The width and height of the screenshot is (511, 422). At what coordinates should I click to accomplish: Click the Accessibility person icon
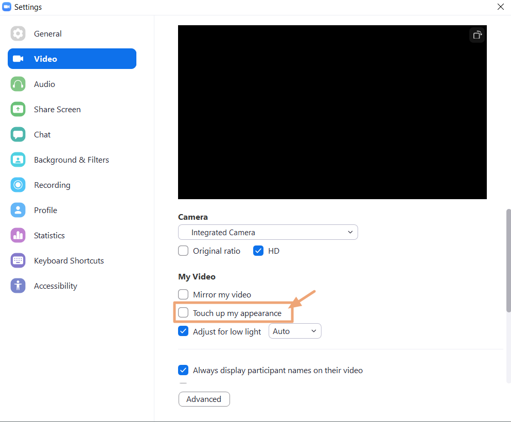(18, 286)
